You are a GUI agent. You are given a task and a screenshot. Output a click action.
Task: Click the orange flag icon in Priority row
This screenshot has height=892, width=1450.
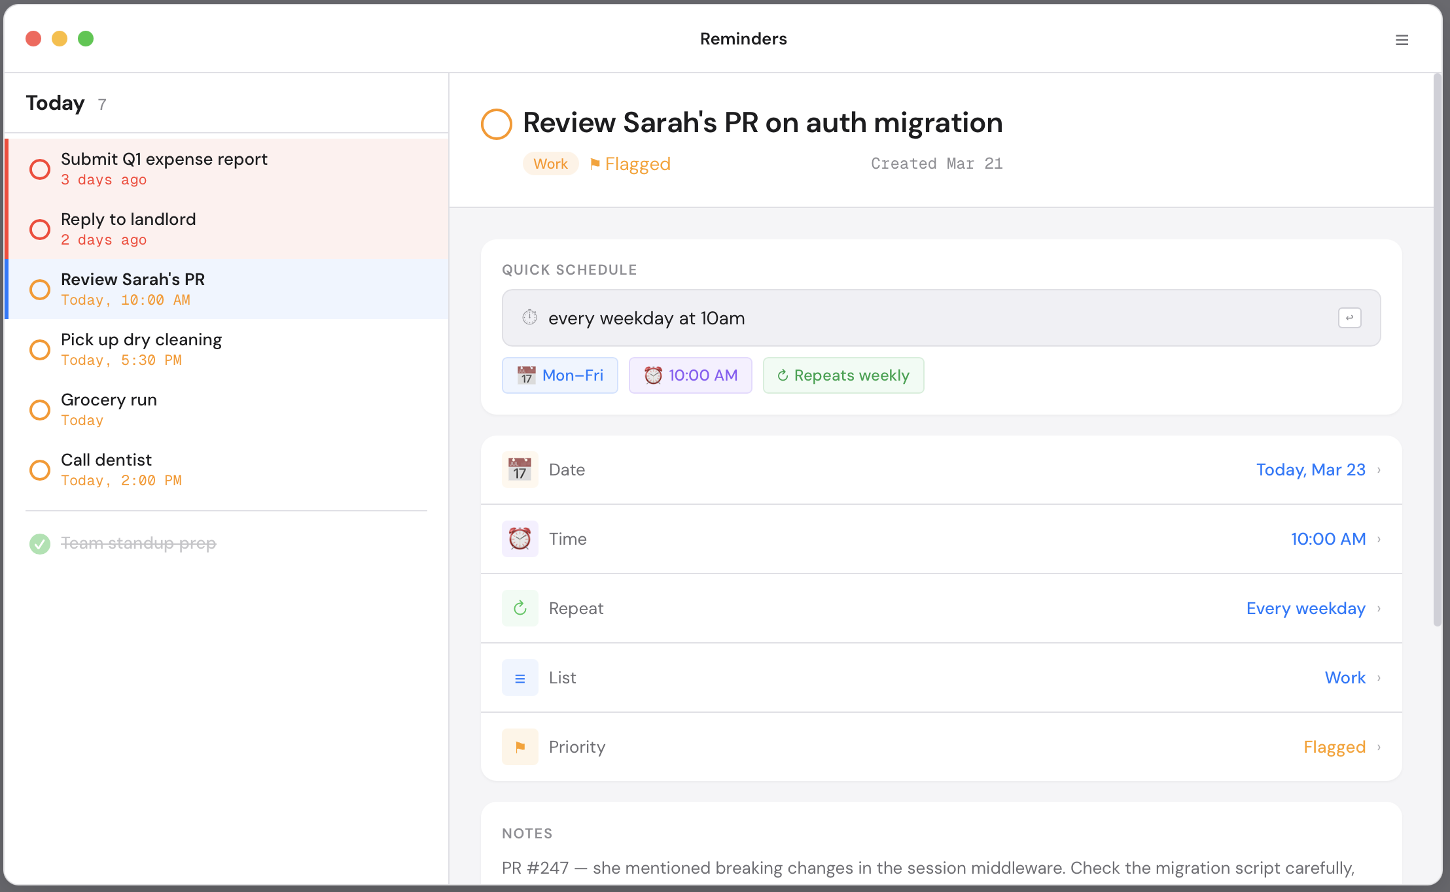(520, 747)
